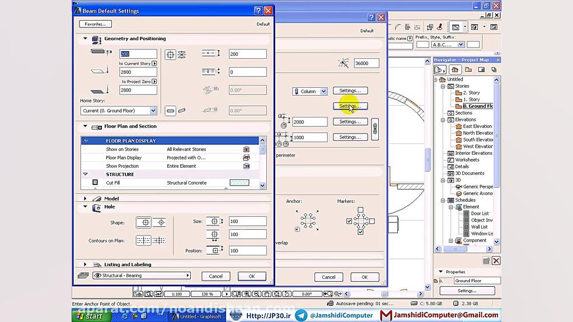Choose inclined beam type icon

pyautogui.click(x=182, y=111)
